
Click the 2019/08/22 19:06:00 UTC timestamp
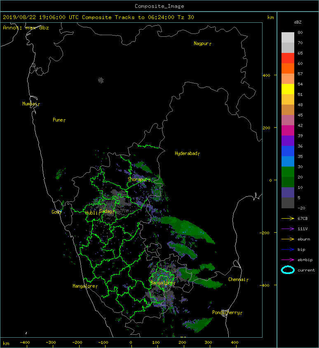tap(40, 17)
